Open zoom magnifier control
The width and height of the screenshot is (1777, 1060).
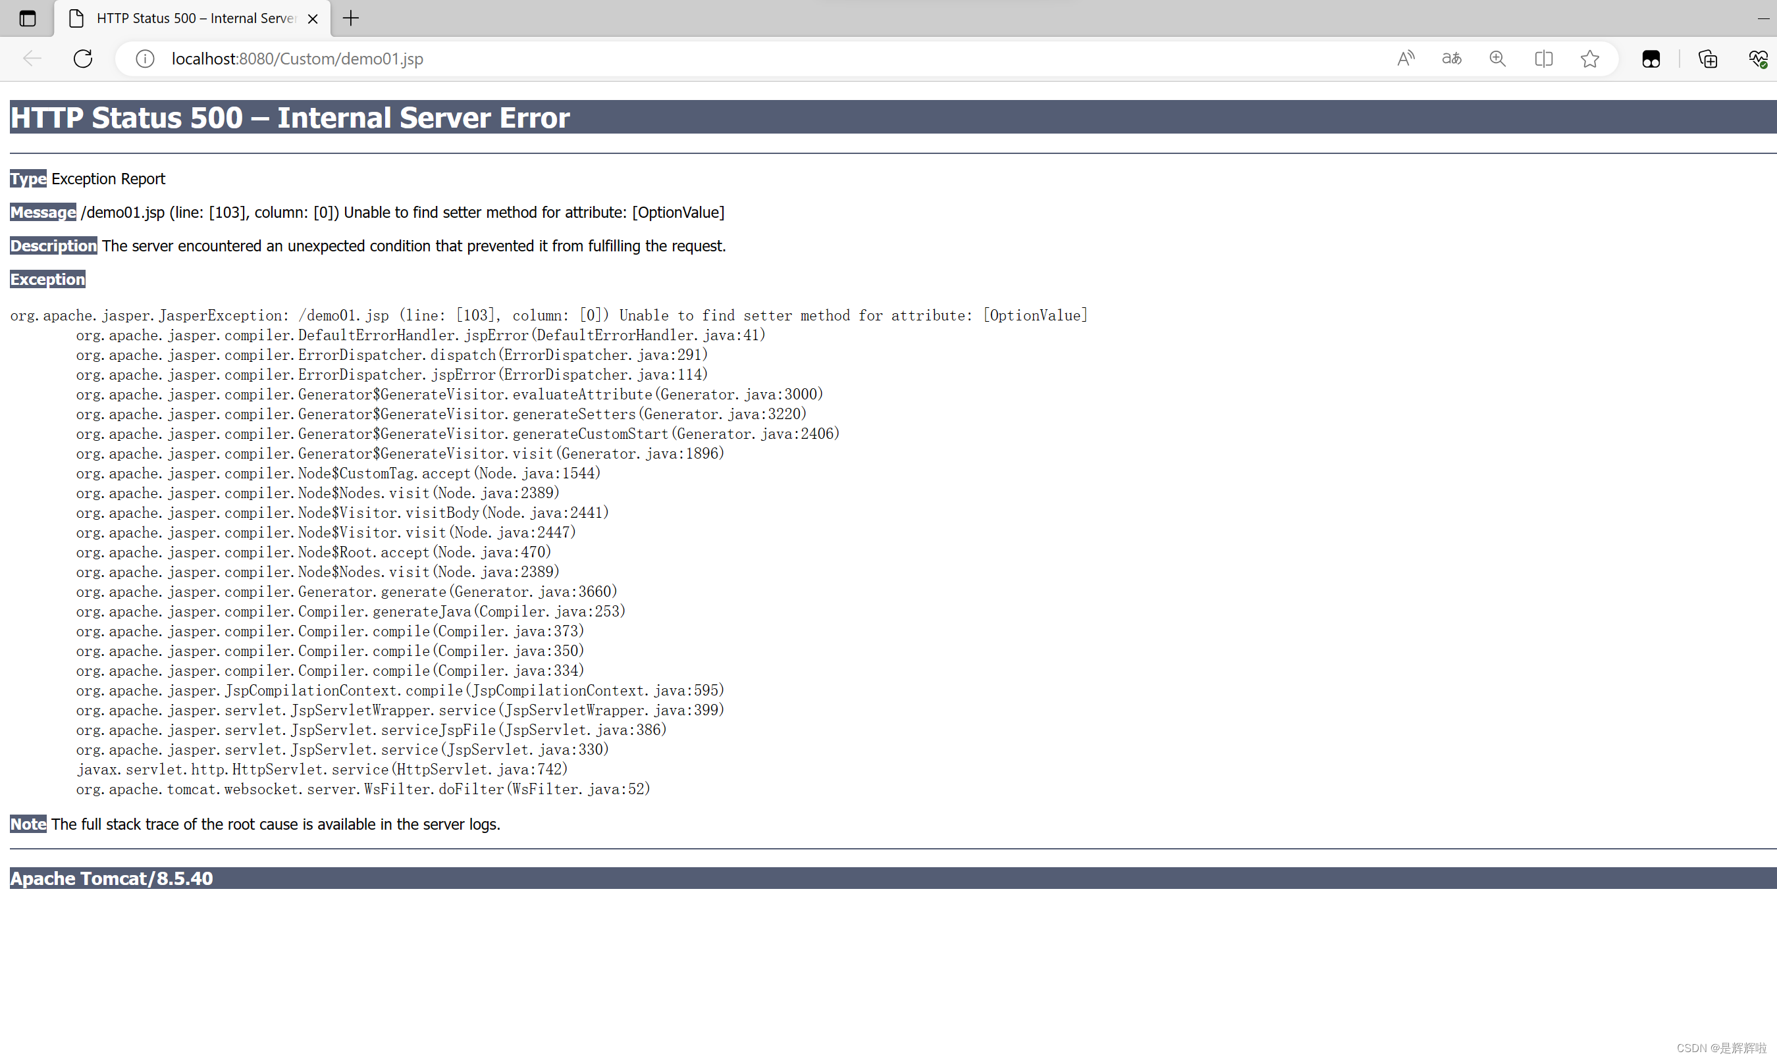1498,59
